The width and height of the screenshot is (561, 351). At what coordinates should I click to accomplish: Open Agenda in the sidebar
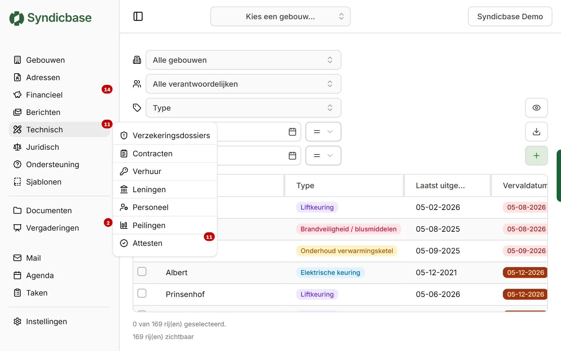click(59, 275)
